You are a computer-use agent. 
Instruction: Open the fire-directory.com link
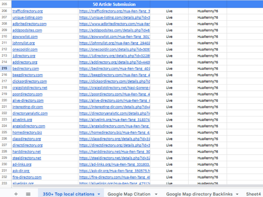[27, 177]
